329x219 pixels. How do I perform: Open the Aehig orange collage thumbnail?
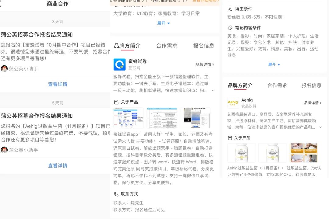(304, 153)
